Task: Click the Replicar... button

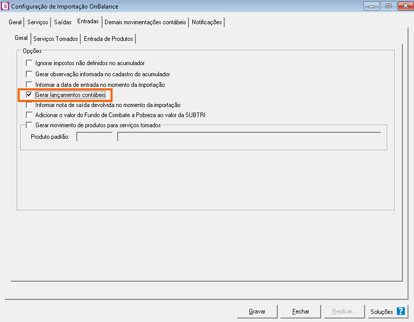Action: [344, 311]
